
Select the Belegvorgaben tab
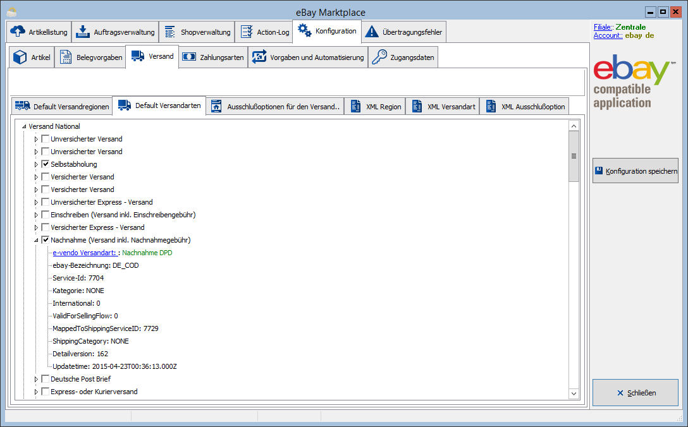90,57
